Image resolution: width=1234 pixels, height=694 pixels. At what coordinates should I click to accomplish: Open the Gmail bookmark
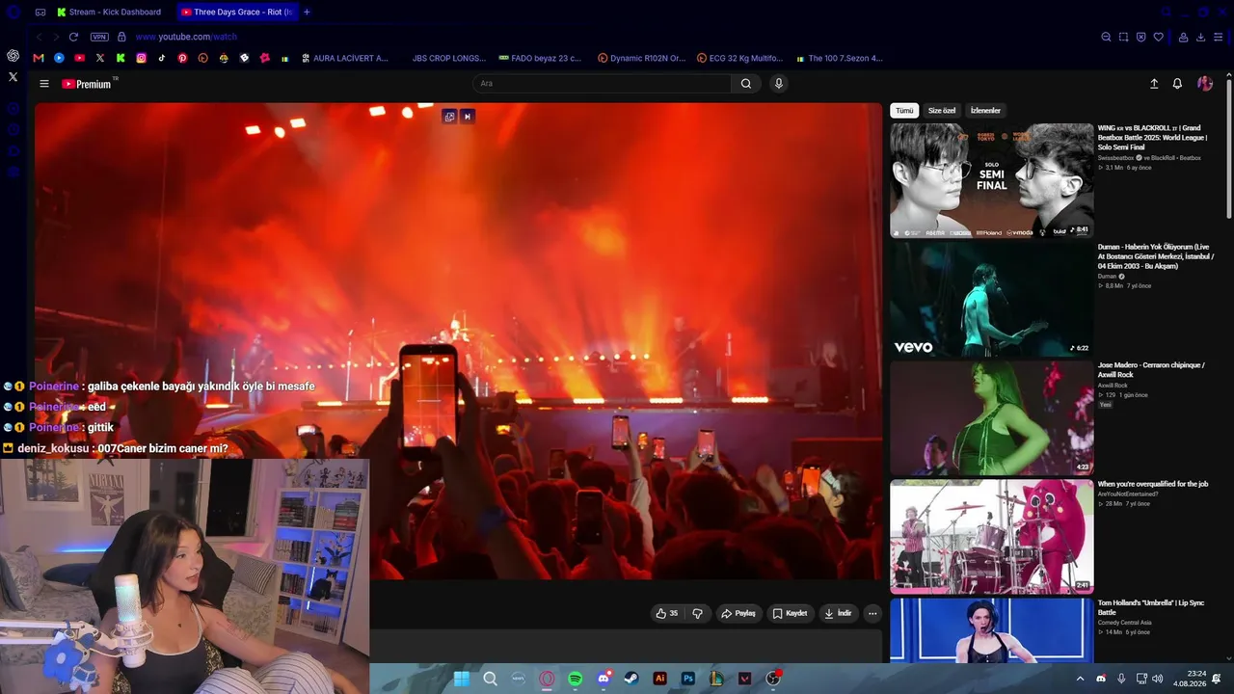[39, 58]
